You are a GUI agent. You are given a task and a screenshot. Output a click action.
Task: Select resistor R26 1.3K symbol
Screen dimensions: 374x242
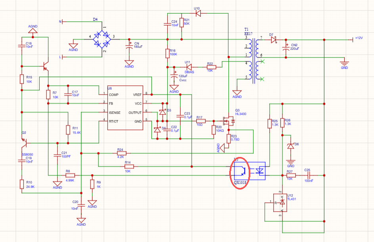(282, 123)
